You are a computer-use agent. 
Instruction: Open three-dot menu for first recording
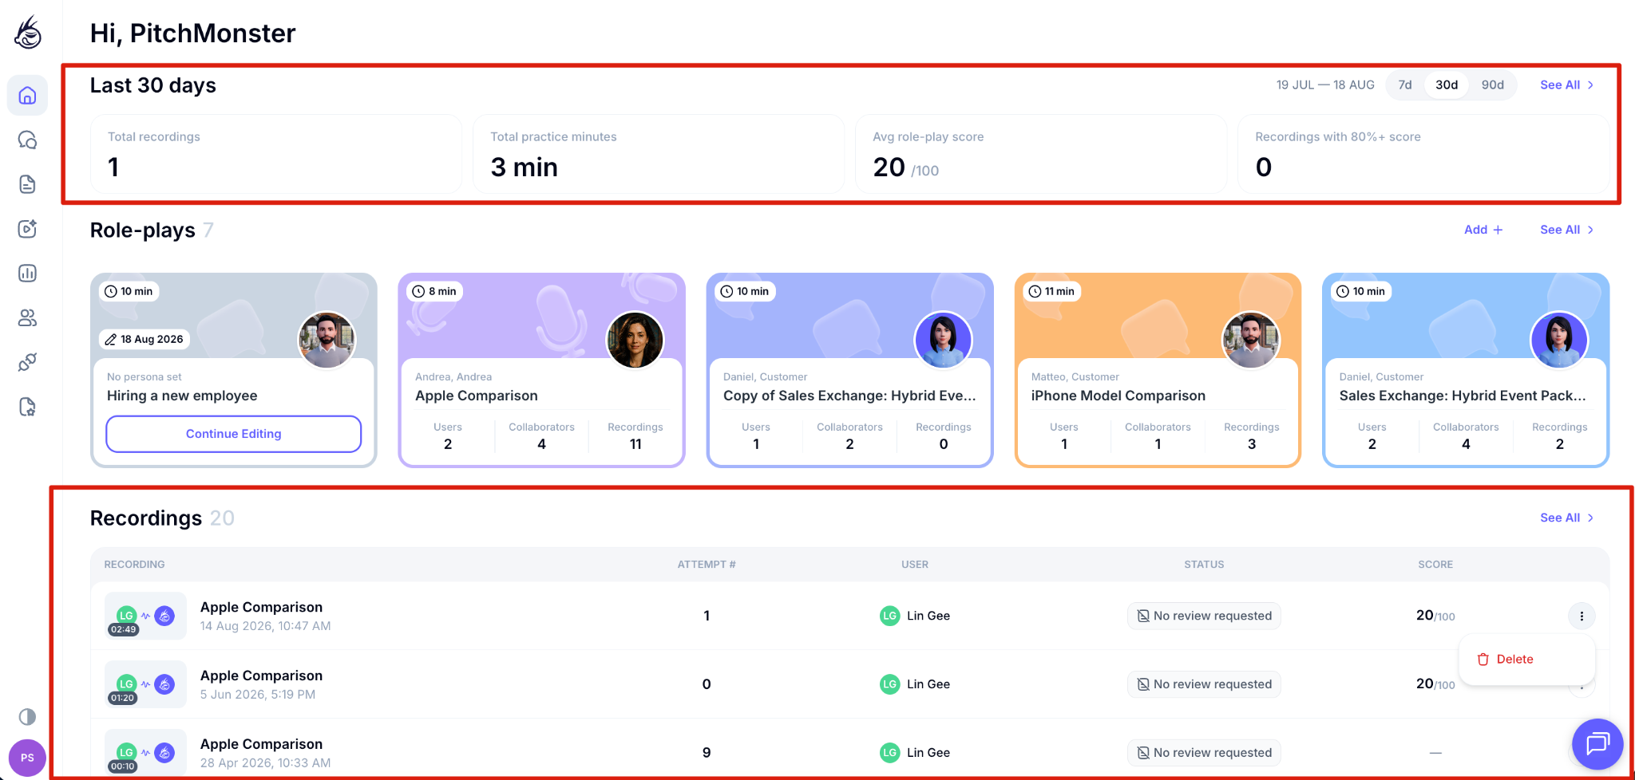[x=1582, y=616]
